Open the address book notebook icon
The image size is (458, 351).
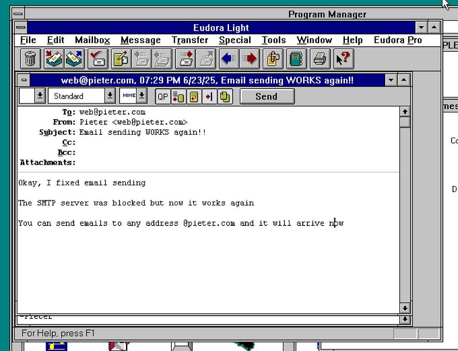[x=296, y=59]
